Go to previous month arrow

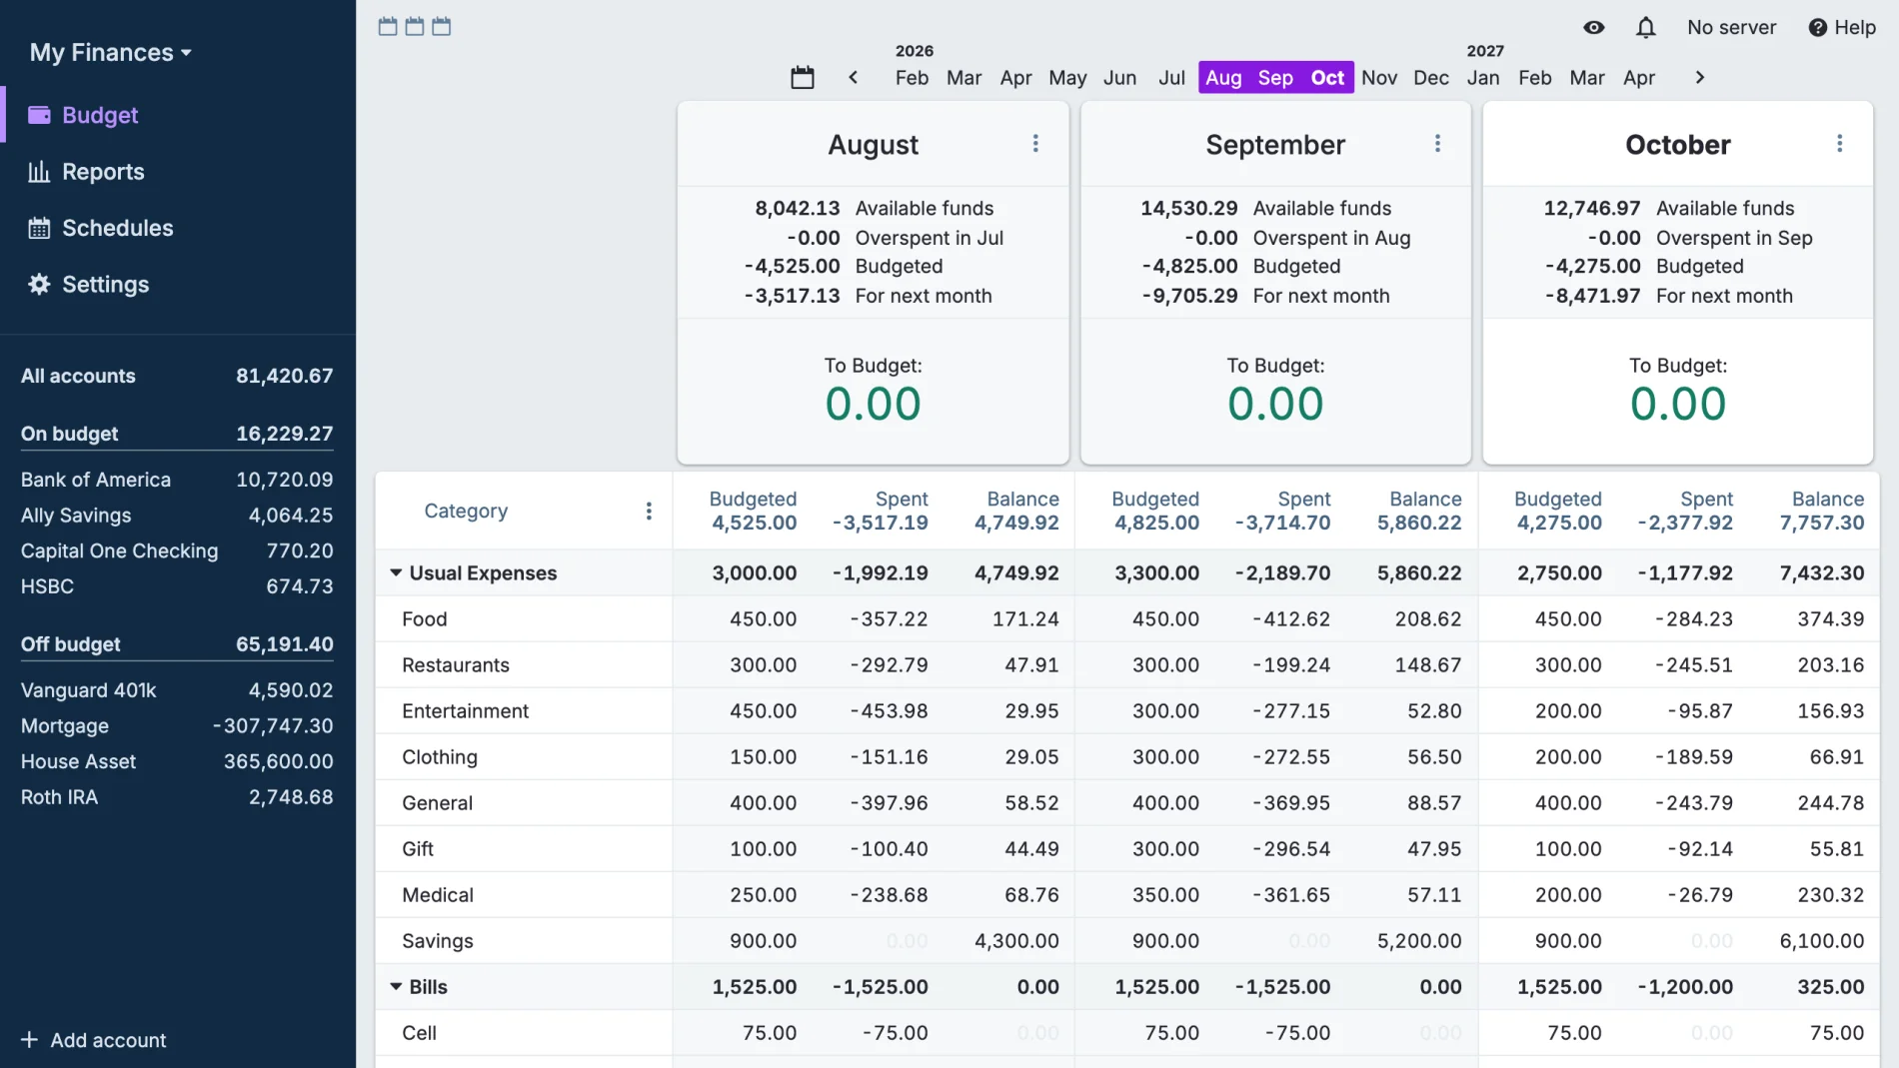853,78
